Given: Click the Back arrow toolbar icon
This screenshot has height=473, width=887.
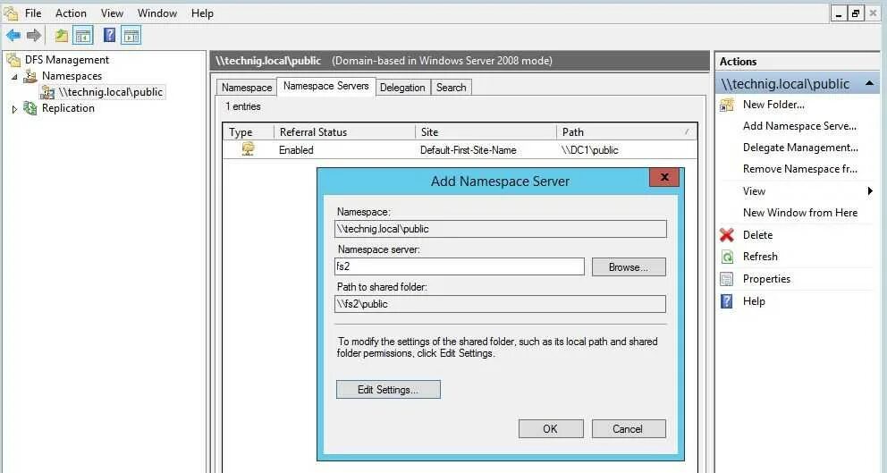Looking at the screenshot, I should click(x=13, y=36).
